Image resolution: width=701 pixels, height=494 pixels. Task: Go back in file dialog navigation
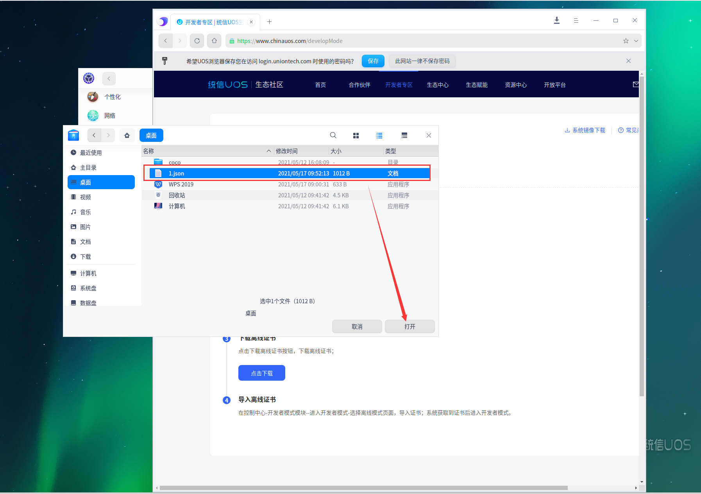(94, 135)
